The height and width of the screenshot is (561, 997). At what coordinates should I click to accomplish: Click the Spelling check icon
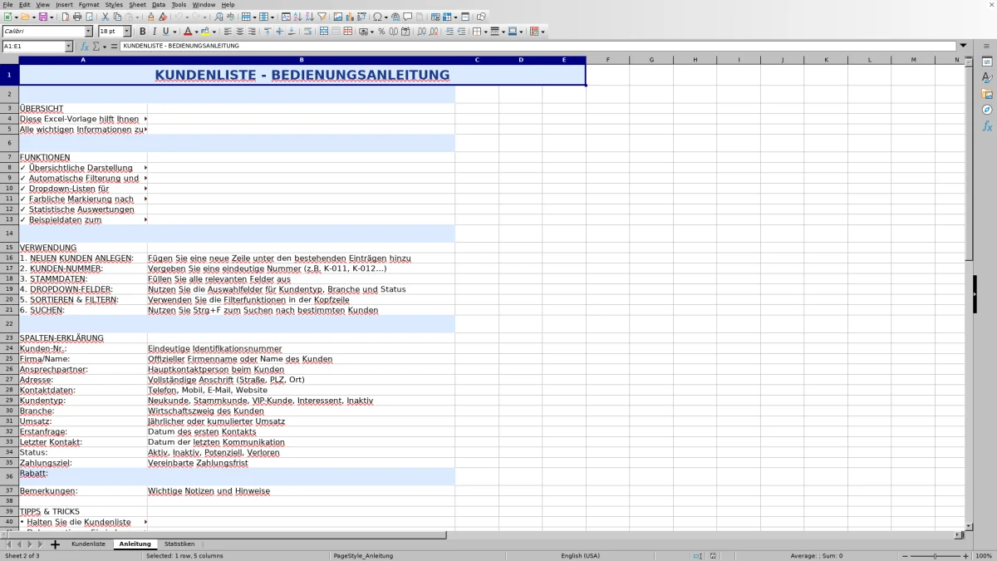(x=230, y=17)
